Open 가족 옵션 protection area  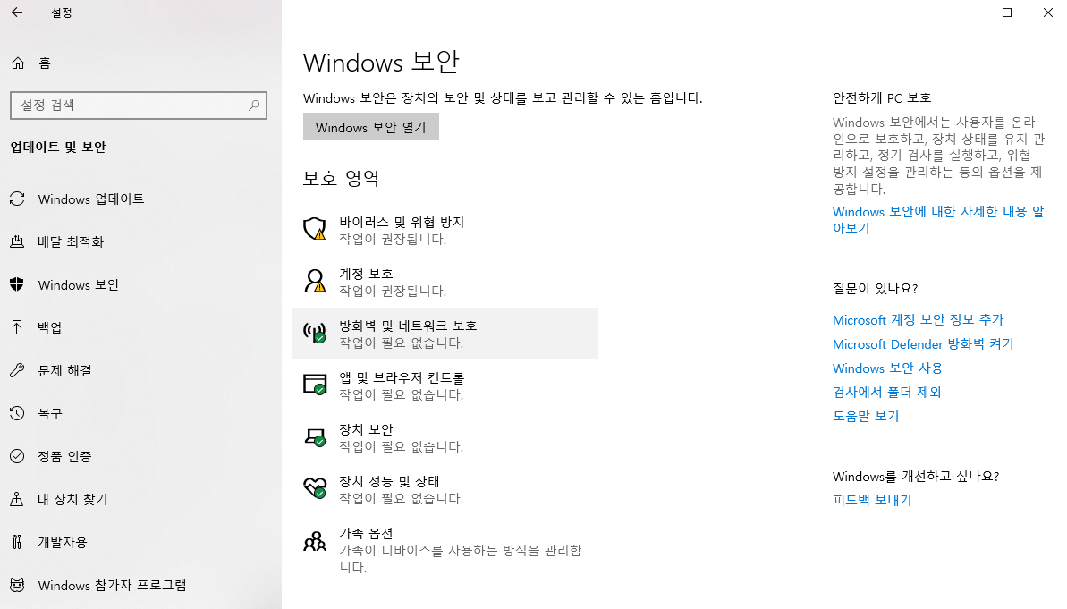445,549
